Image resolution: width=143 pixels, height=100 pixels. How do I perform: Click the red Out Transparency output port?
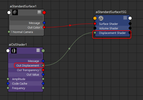[43, 70]
